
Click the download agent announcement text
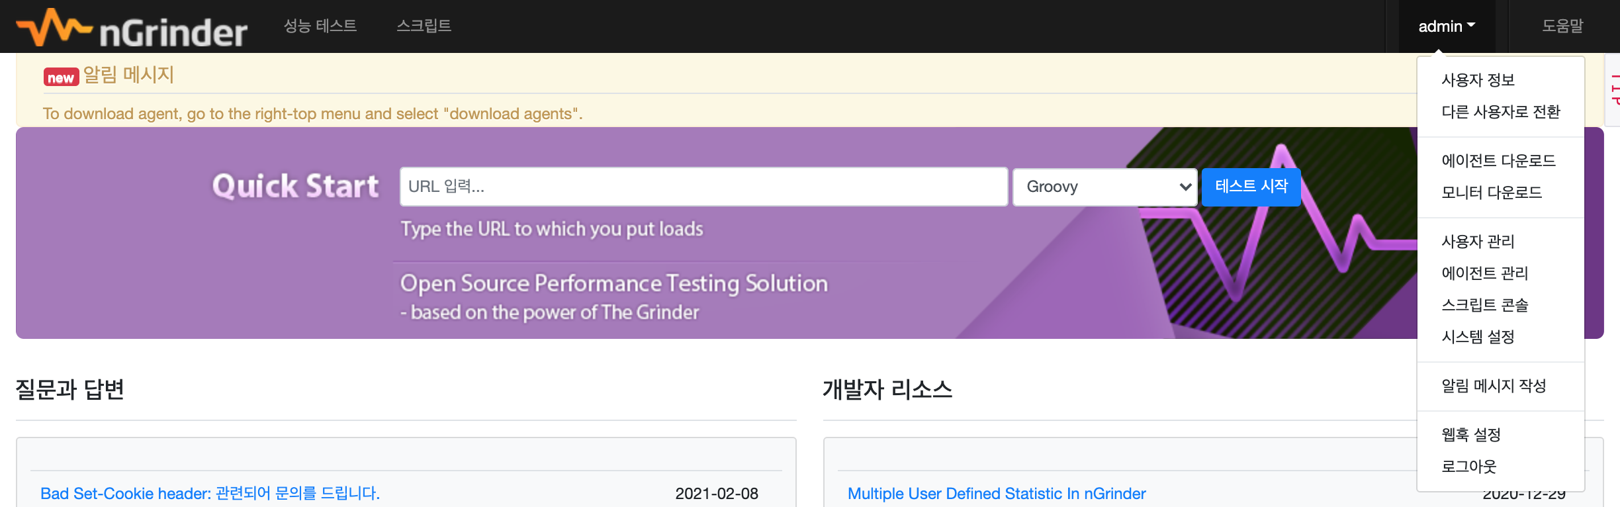point(313,114)
